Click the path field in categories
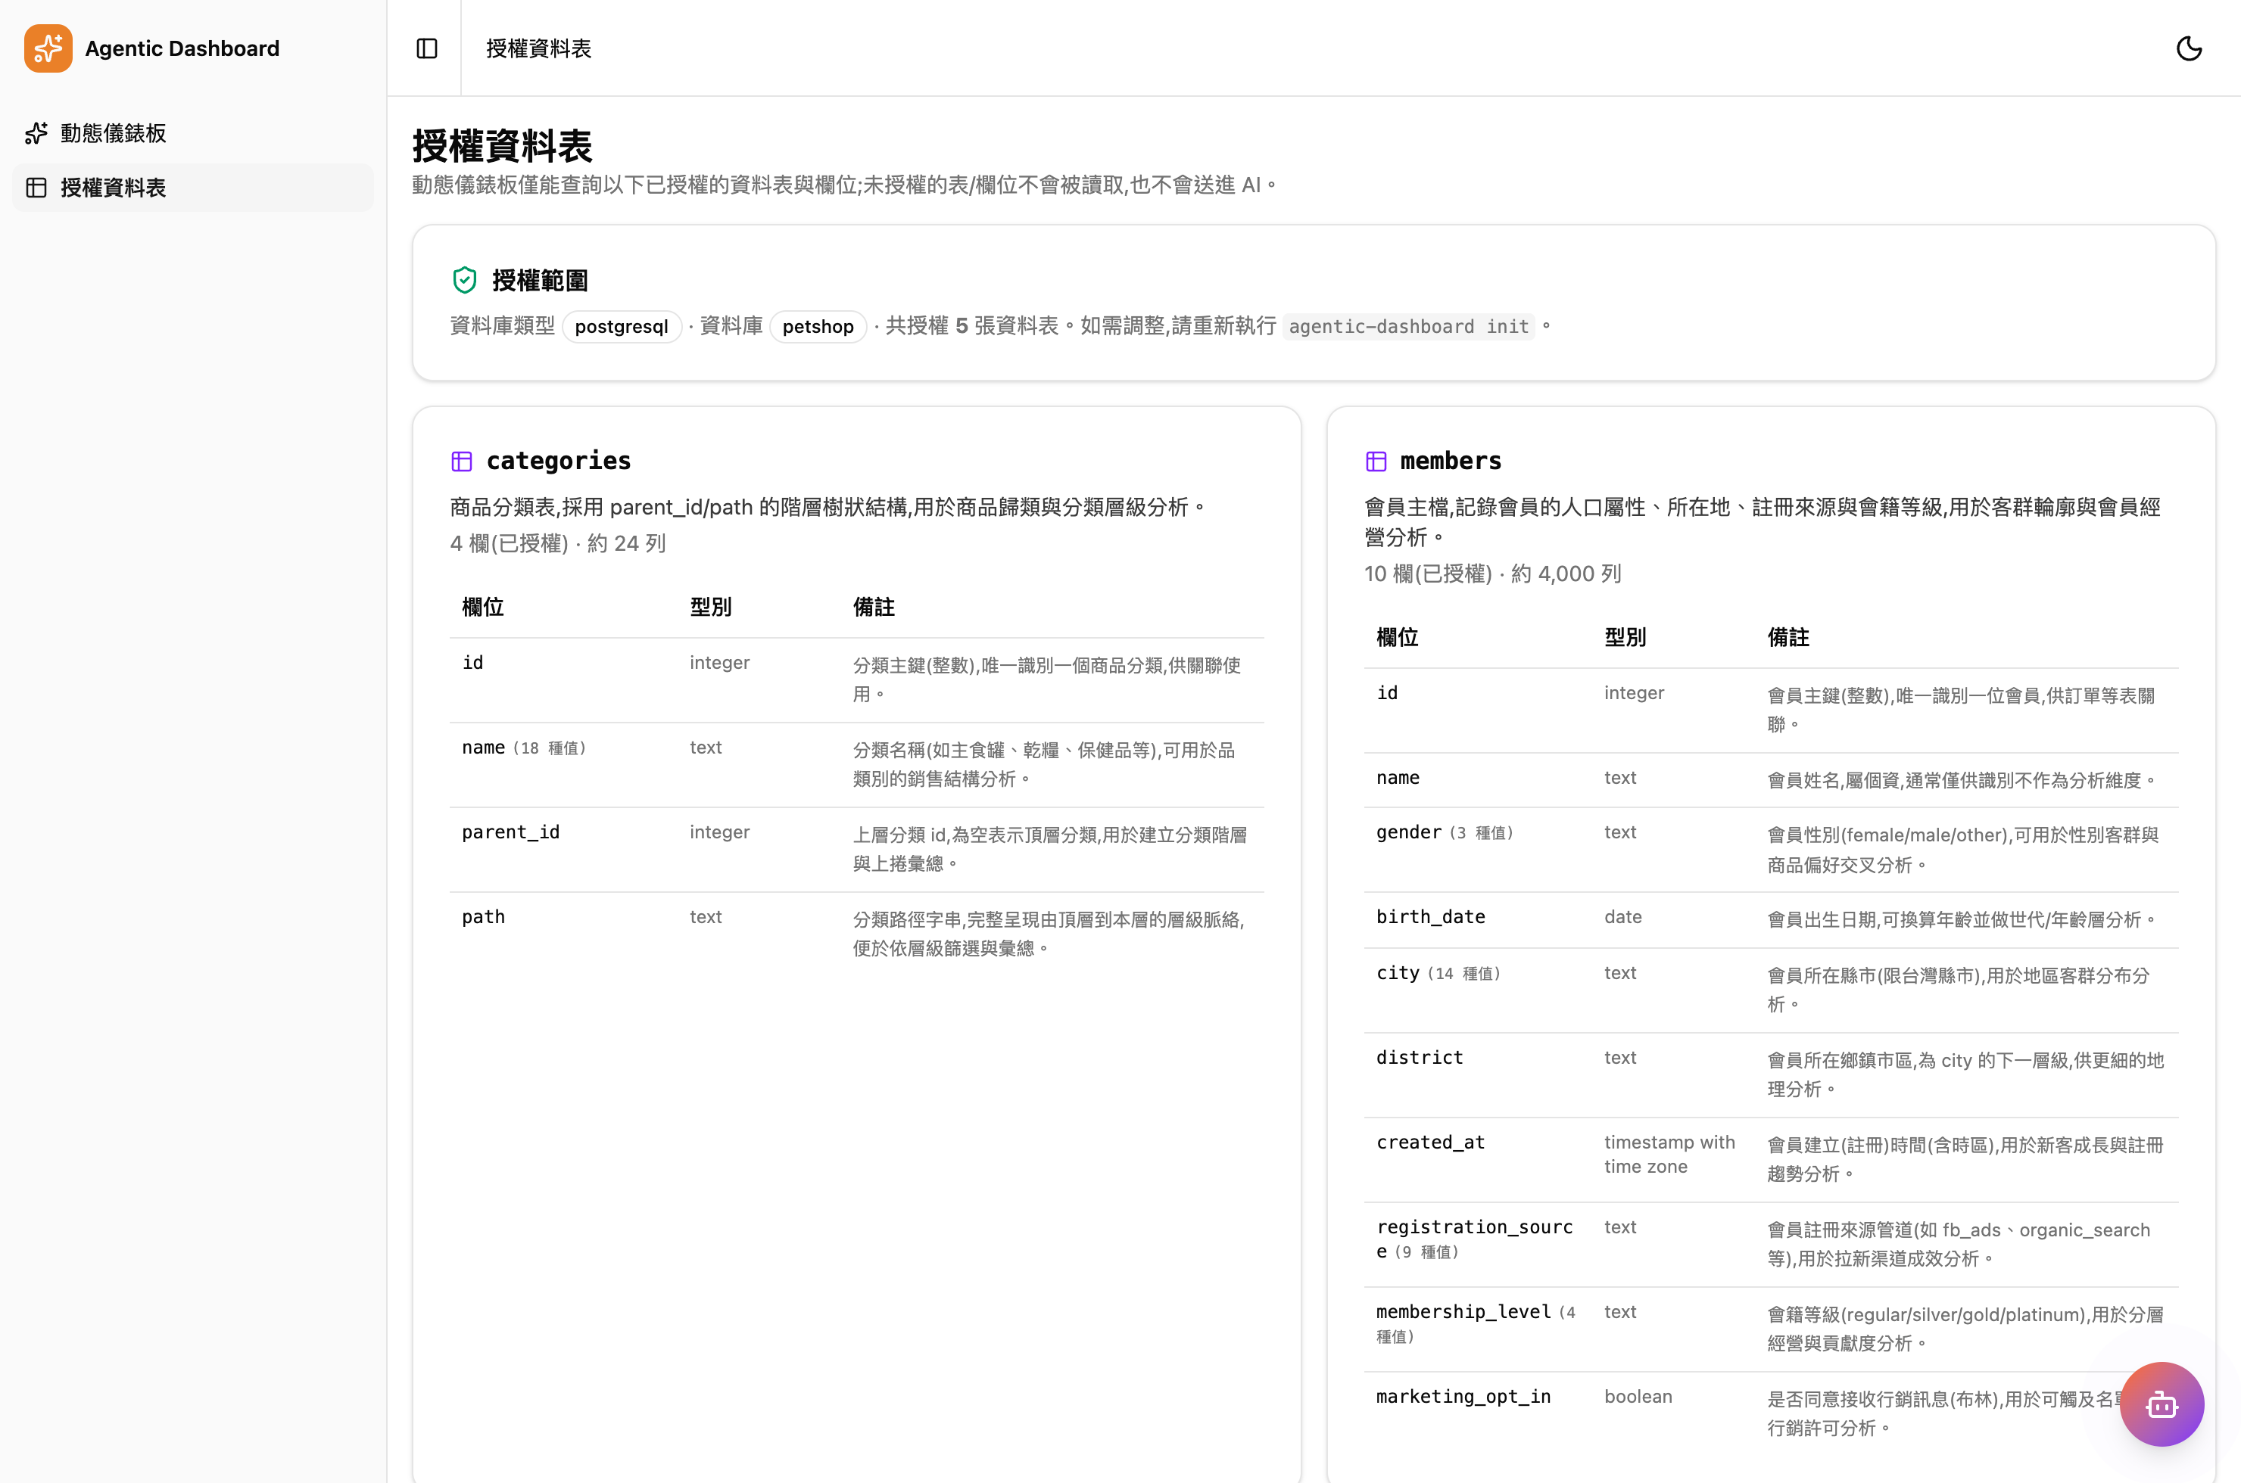2241x1483 pixels. [484, 916]
